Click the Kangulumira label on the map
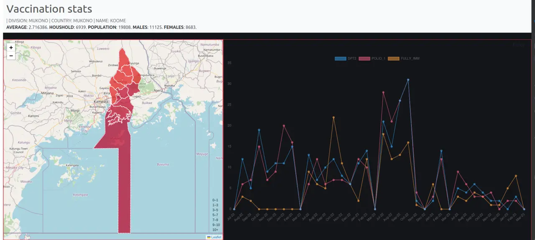The height and width of the screenshot is (240, 535). [x=147, y=75]
